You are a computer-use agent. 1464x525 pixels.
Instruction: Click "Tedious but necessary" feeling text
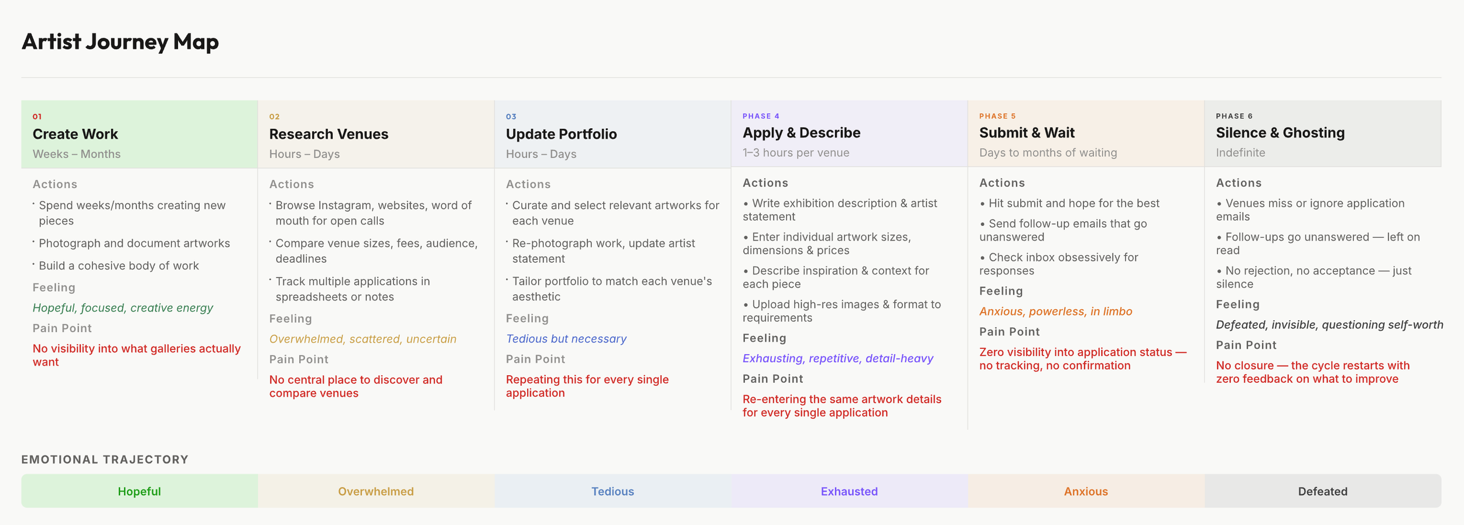point(566,339)
